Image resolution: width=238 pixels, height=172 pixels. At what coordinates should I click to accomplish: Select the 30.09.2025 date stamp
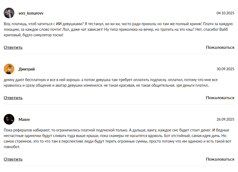[x=225, y=69]
